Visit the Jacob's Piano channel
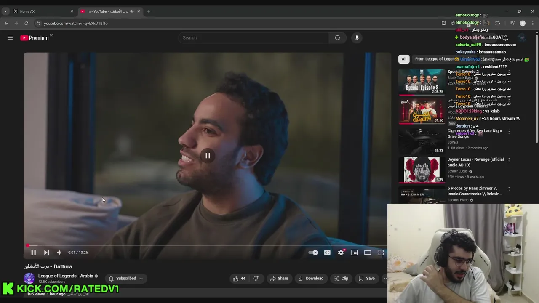This screenshot has height=303, width=539. point(458,200)
